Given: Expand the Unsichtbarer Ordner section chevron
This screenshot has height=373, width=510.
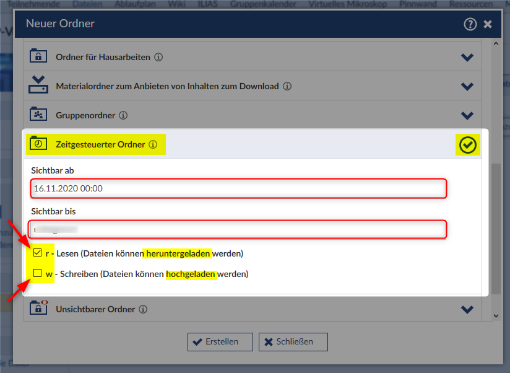Looking at the screenshot, I should tap(467, 309).
